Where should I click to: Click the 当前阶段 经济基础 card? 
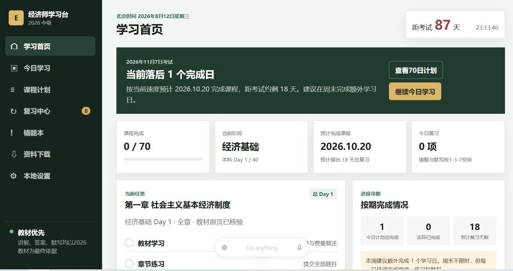click(262, 147)
